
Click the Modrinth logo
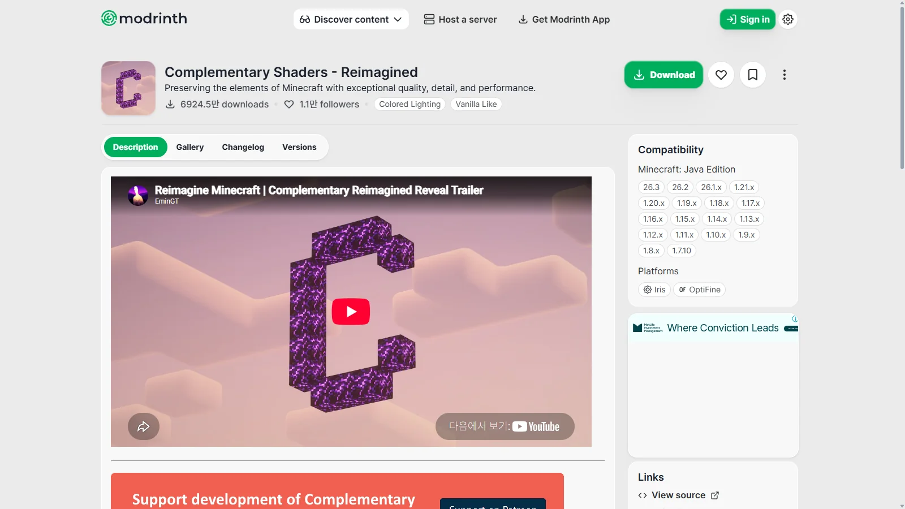point(144,19)
